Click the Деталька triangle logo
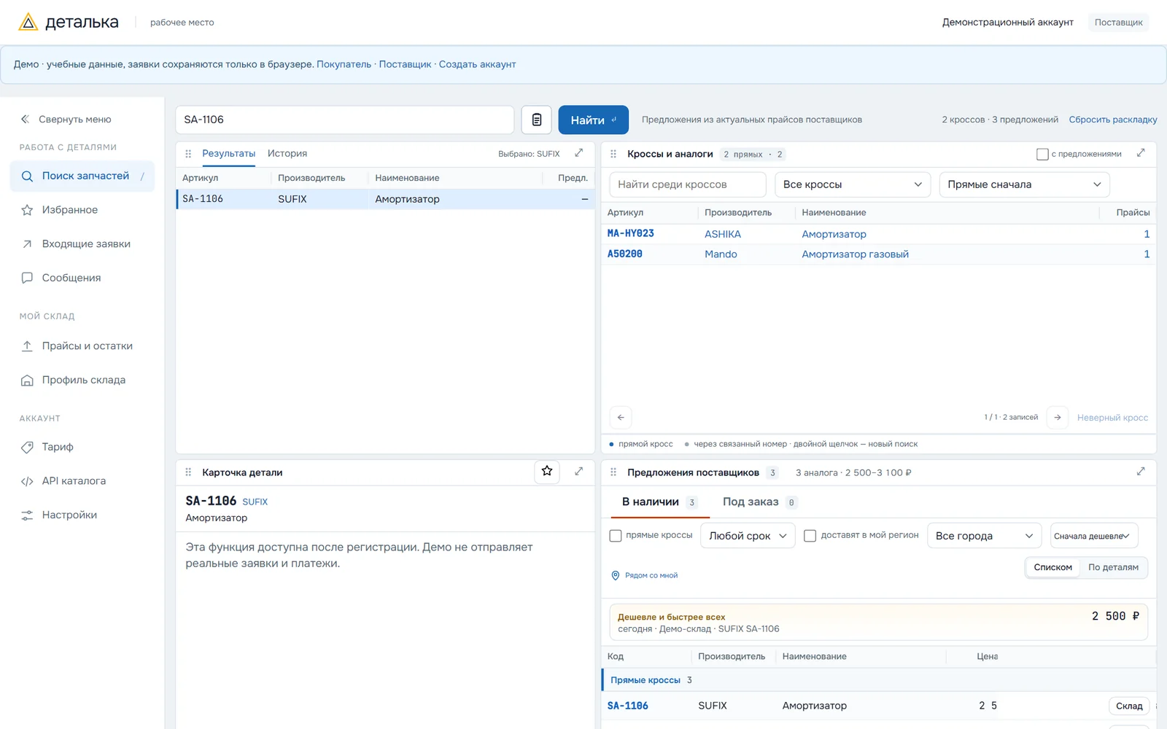Image resolution: width=1167 pixels, height=729 pixels. [x=28, y=22]
